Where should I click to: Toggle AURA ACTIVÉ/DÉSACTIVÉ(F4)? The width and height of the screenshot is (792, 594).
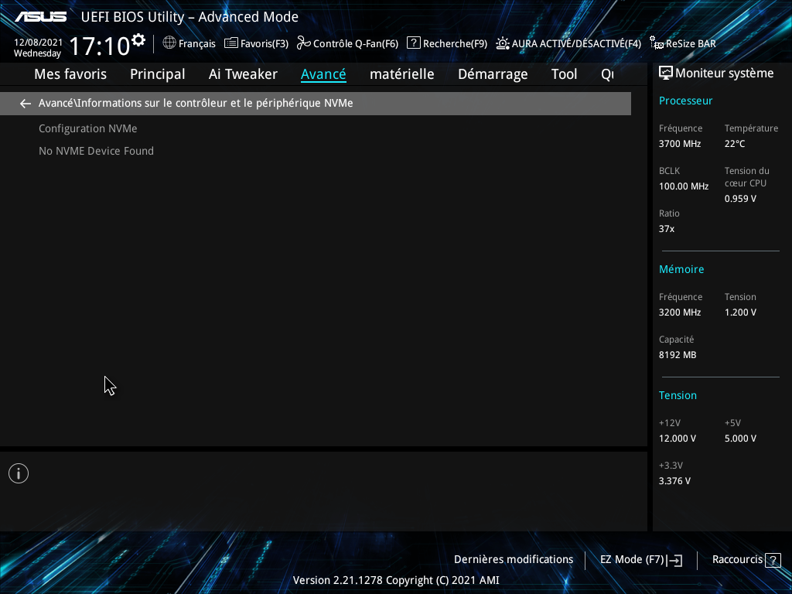pos(576,43)
